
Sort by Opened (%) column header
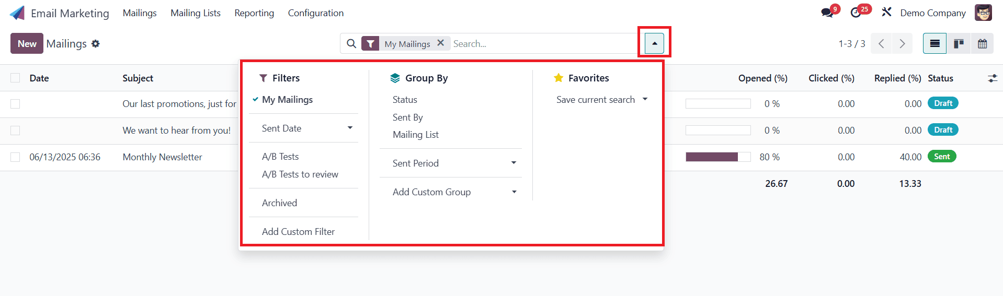[x=763, y=78]
